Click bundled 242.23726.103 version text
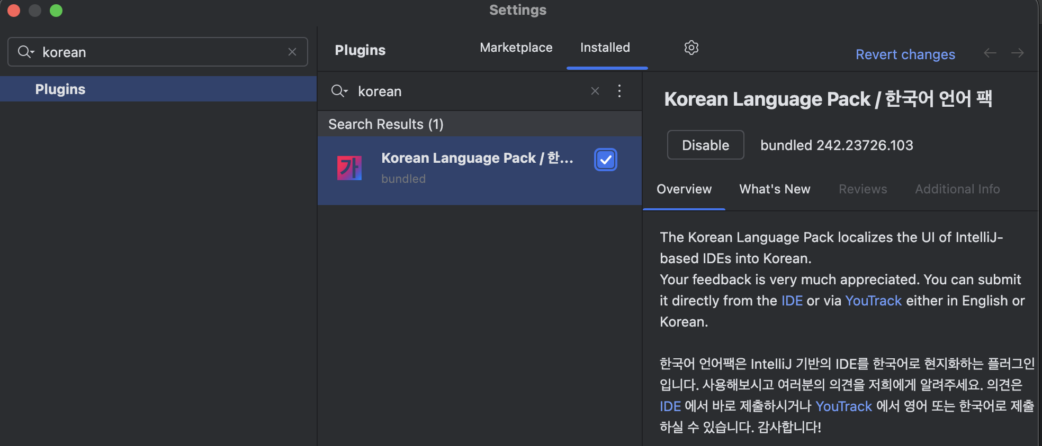The height and width of the screenshot is (446, 1042). point(837,145)
